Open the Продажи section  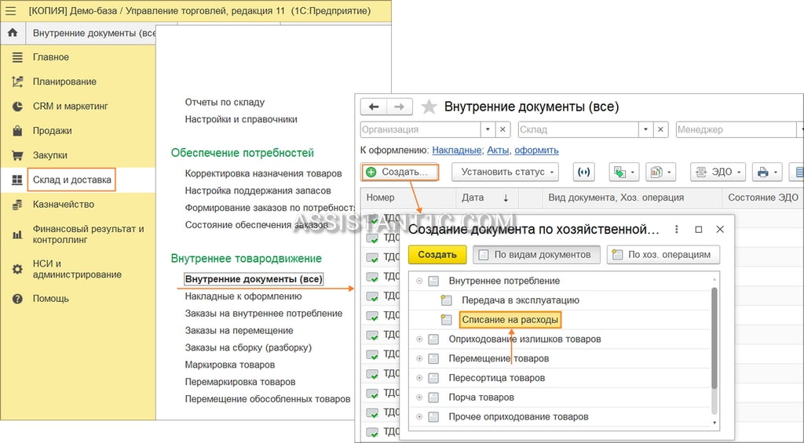53,131
